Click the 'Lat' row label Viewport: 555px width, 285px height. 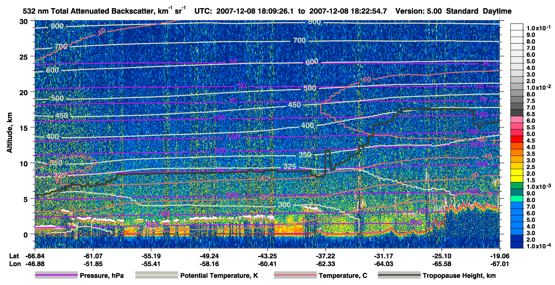14,256
